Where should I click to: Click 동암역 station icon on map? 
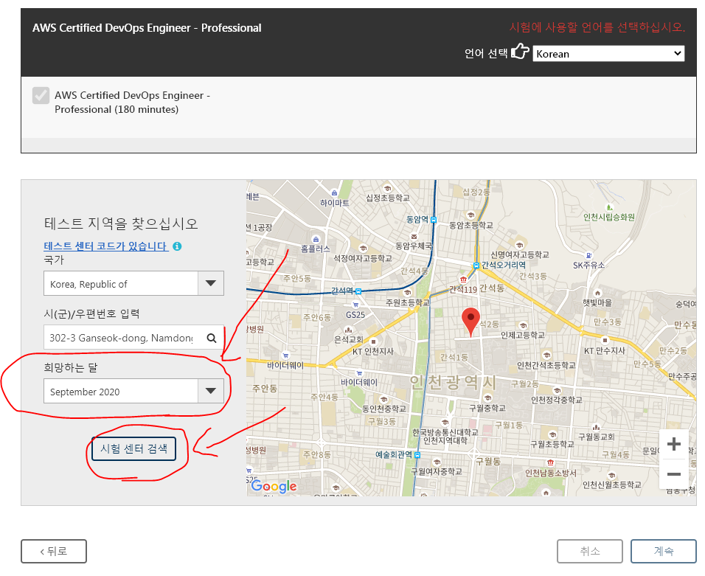click(x=434, y=220)
